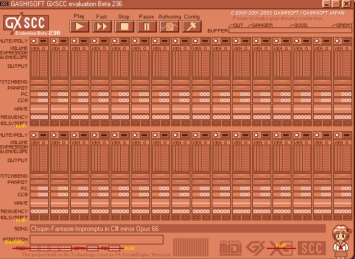This screenshot has height=259, width=355.
Task: Toggle poly rectangle on upper bank channel 16
Action: [x=347, y=41]
